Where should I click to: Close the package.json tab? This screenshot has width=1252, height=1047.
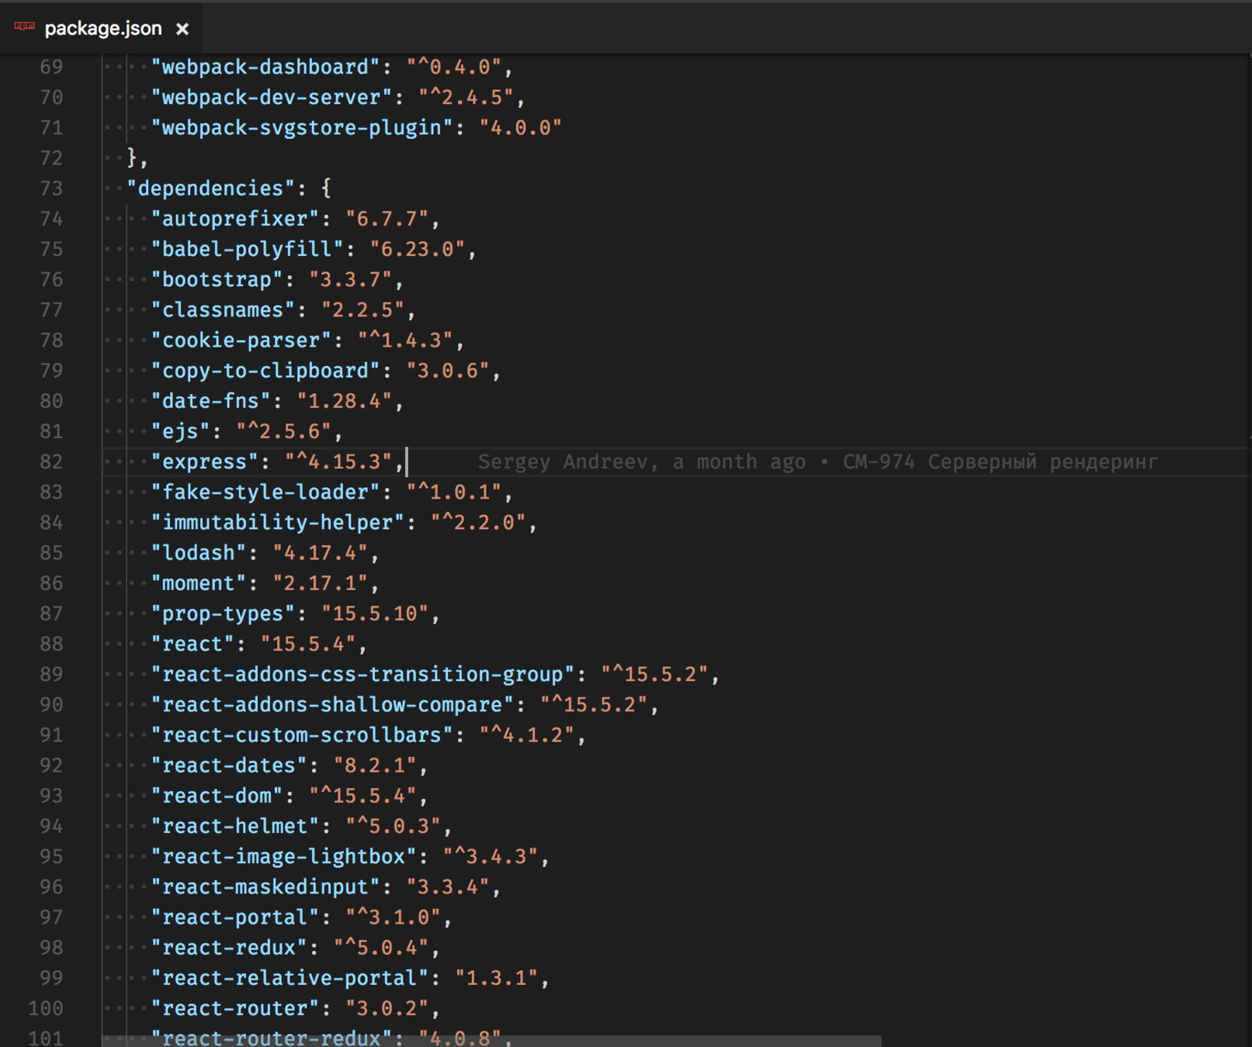coord(182,29)
